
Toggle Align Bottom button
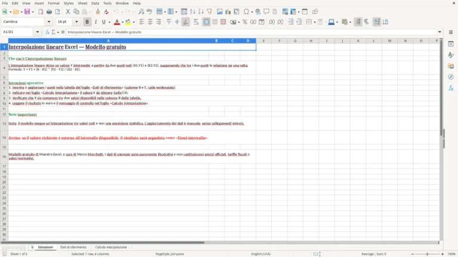(x=186, y=22)
